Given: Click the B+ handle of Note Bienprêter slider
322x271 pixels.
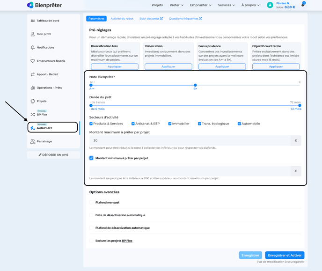Looking at the screenshot, I should point(195,85).
